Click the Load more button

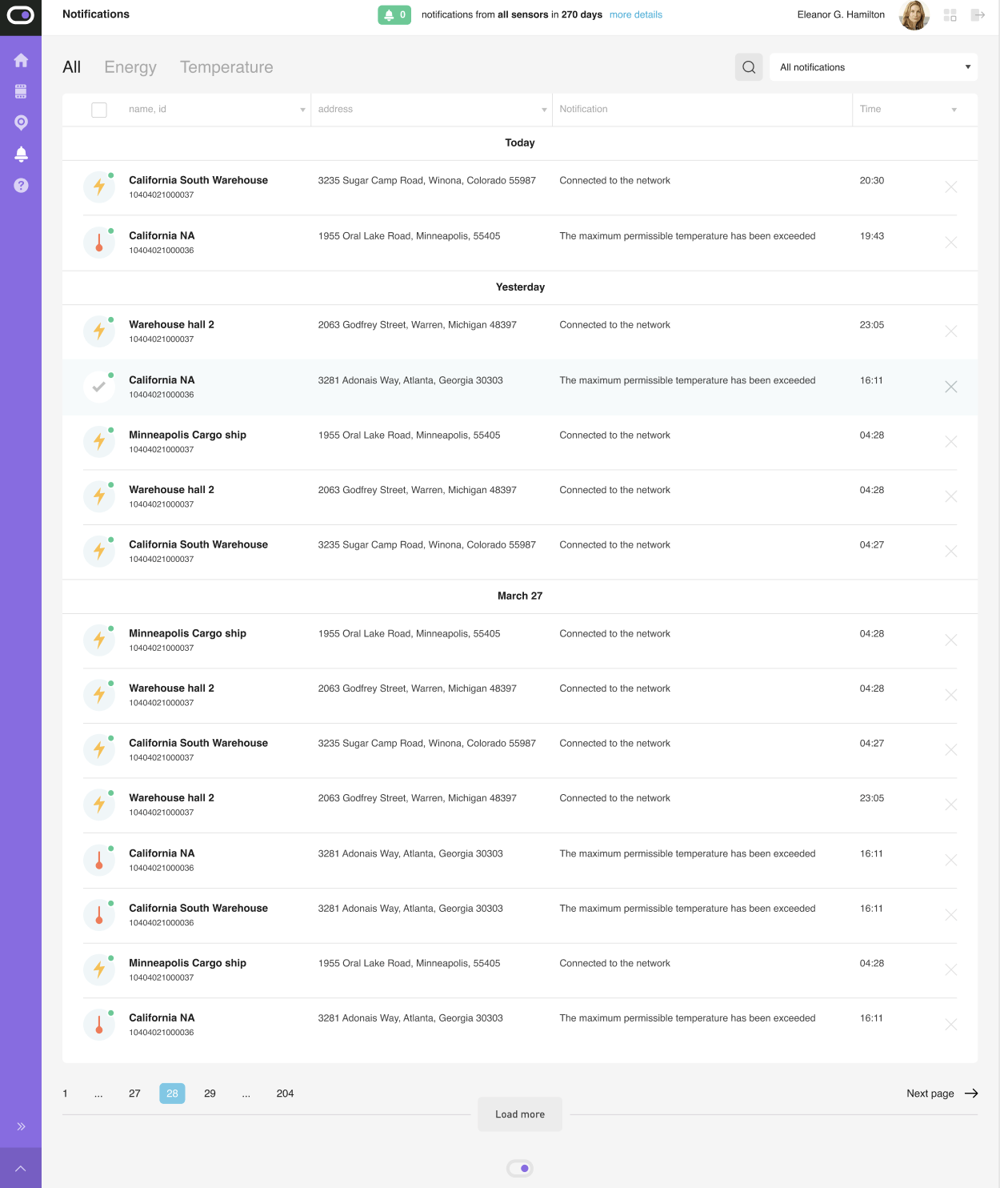tap(520, 1114)
